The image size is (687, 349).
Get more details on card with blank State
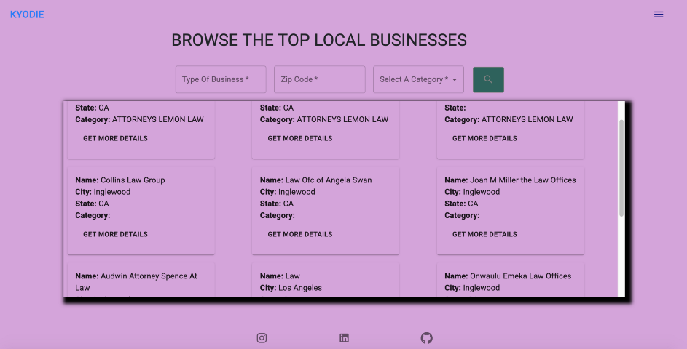484,138
